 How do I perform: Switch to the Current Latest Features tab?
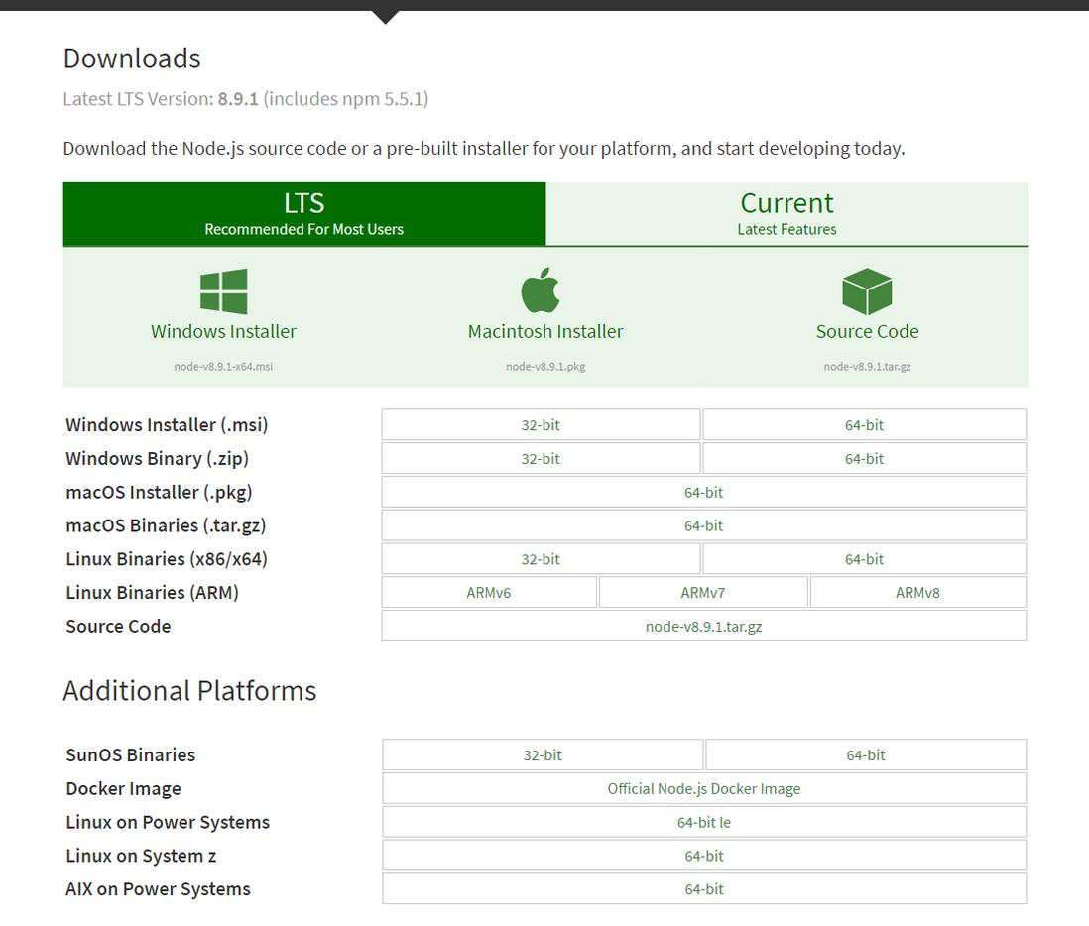pos(786,214)
